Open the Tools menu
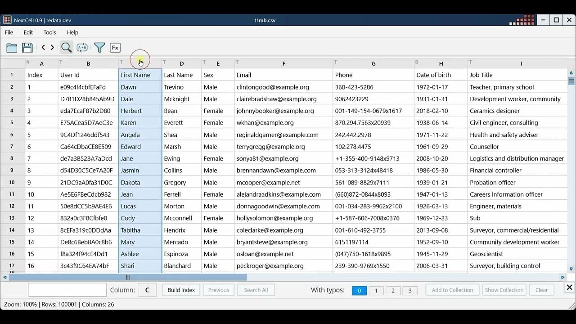The height and width of the screenshot is (324, 576). (49, 32)
